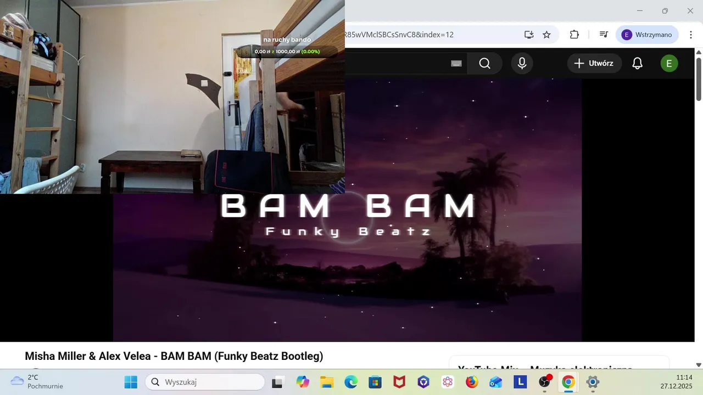This screenshot has height=395, width=703.
Task: Open Task View on the taskbar
Action: tap(277, 382)
